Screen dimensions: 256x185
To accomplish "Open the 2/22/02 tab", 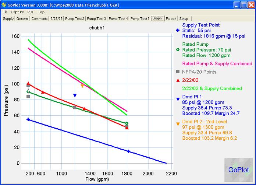I will (x=56, y=19).
